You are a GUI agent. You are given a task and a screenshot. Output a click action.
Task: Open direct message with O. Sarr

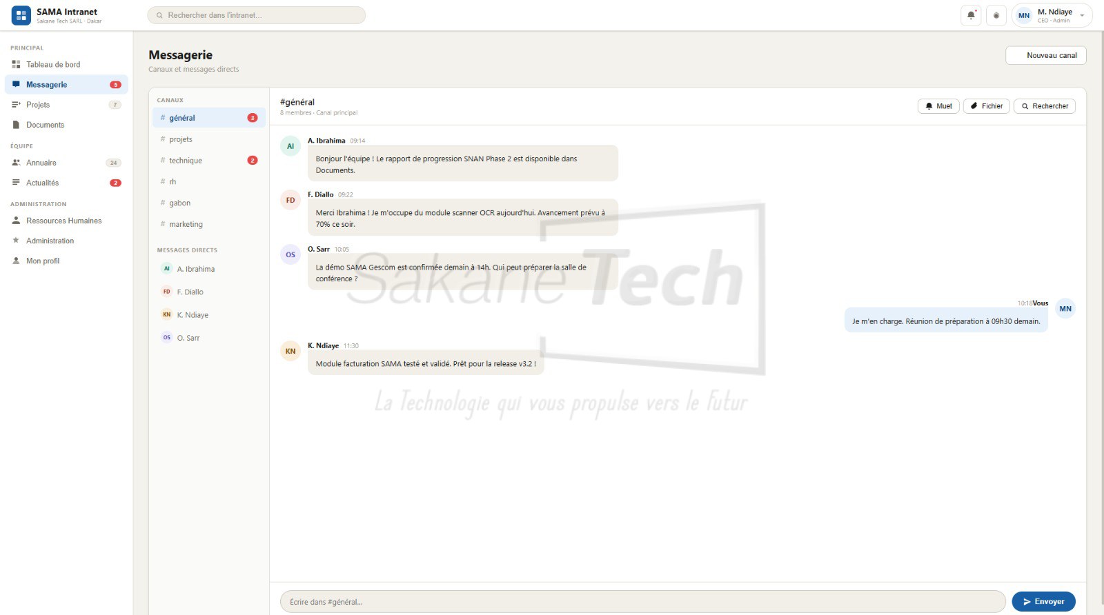pos(208,338)
